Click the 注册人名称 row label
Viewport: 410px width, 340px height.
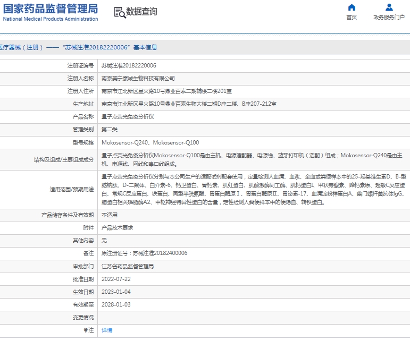[x=80, y=78]
